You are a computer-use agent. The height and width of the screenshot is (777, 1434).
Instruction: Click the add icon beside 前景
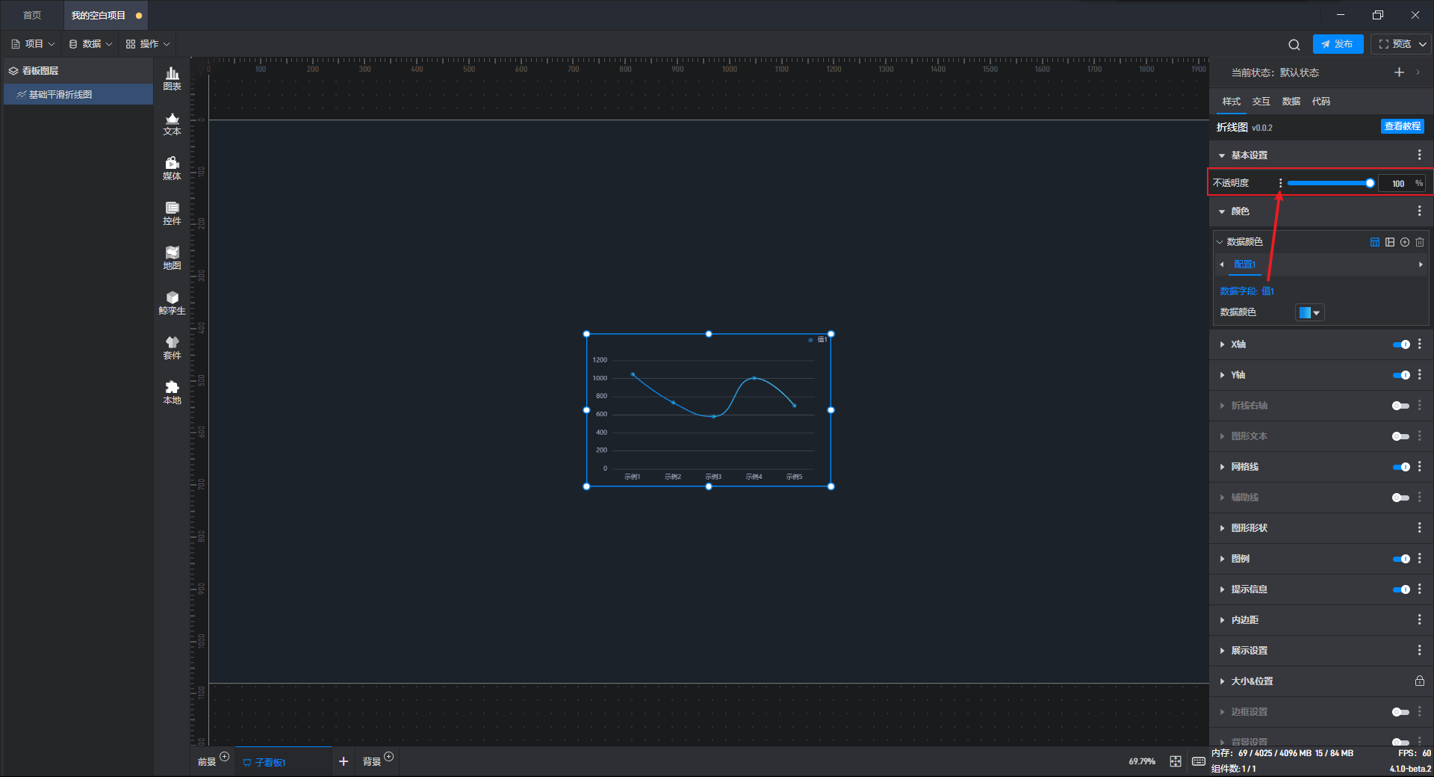click(x=224, y=757)
